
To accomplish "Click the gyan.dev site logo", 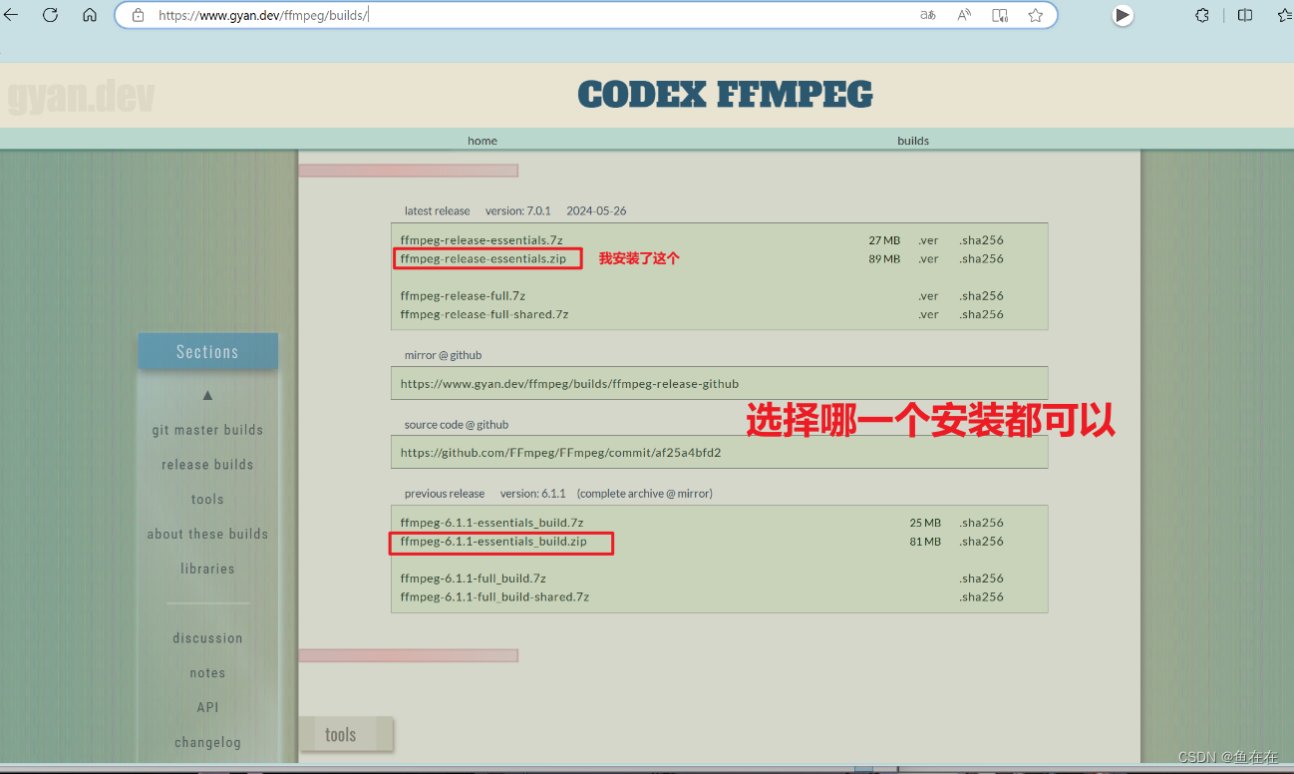I will (81, 97).
